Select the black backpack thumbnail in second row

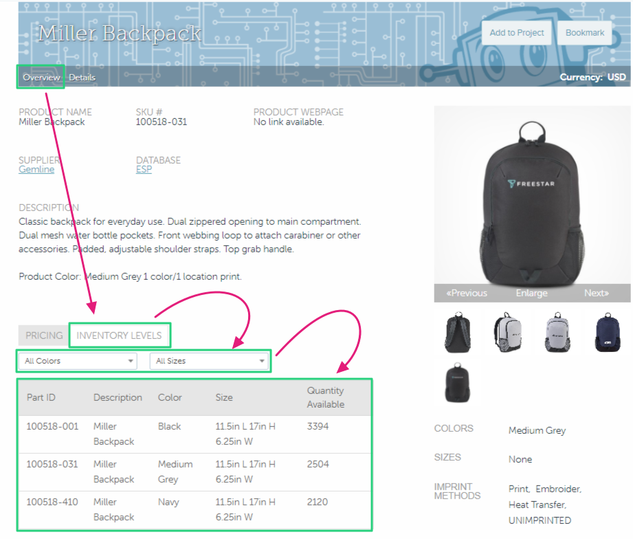[x=457, y=382]
